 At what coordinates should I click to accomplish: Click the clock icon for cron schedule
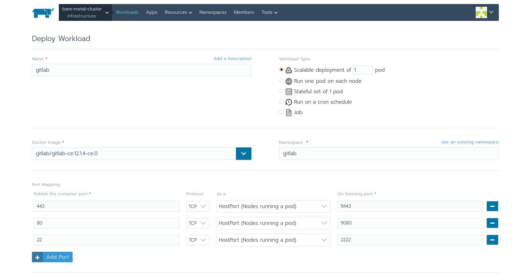[289, 102]
